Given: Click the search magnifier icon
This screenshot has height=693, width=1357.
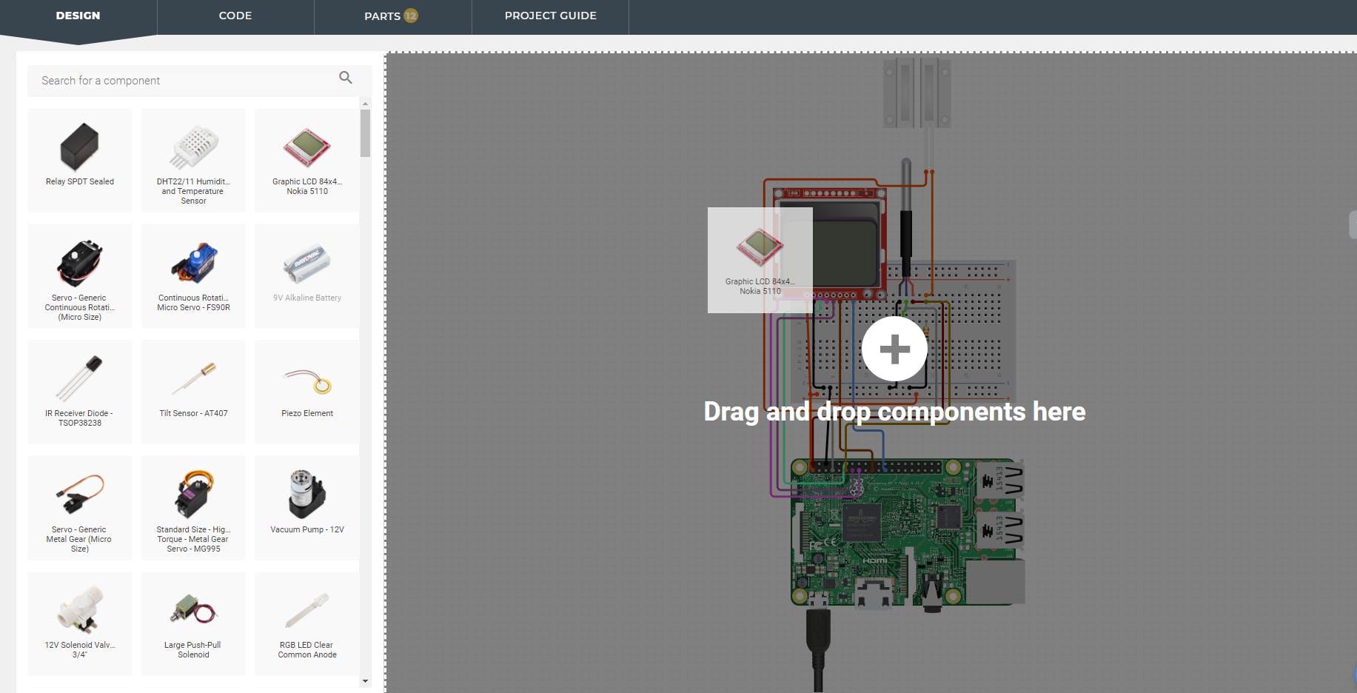Looking at the screenshot, I should (345, 78).
